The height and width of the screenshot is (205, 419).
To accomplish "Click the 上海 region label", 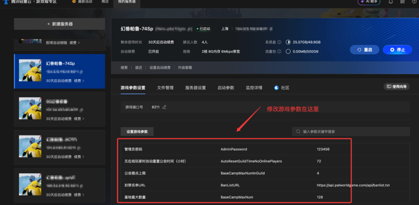I will tap(225, 29).
